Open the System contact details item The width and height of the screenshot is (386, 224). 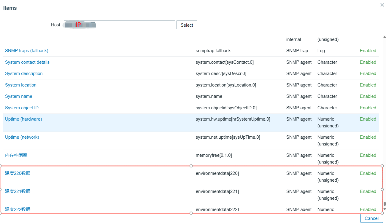[27, 62]
